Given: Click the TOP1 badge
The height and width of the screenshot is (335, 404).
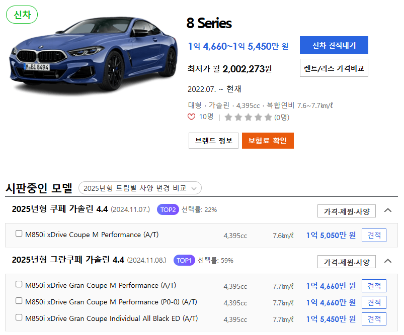Looking at the screenshot, I should click(184, 260).
